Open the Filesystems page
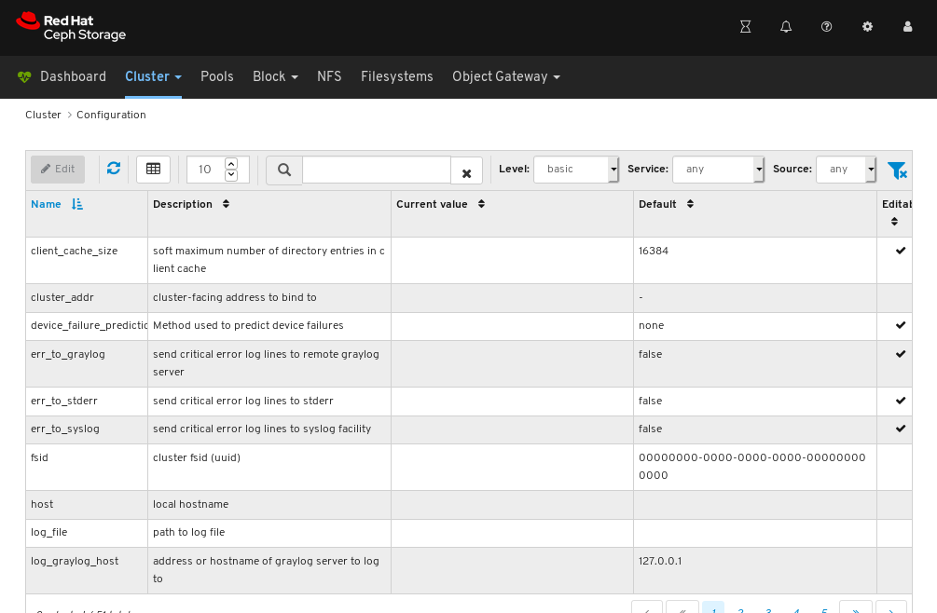937x613 pixels. pyautogui.click(x=397, y=76)
